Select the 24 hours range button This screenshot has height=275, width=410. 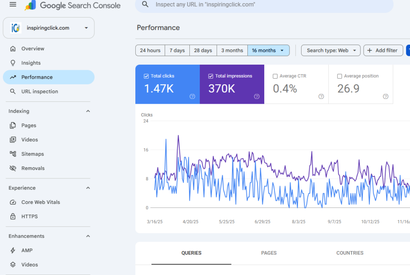click(x=150, y=50)
